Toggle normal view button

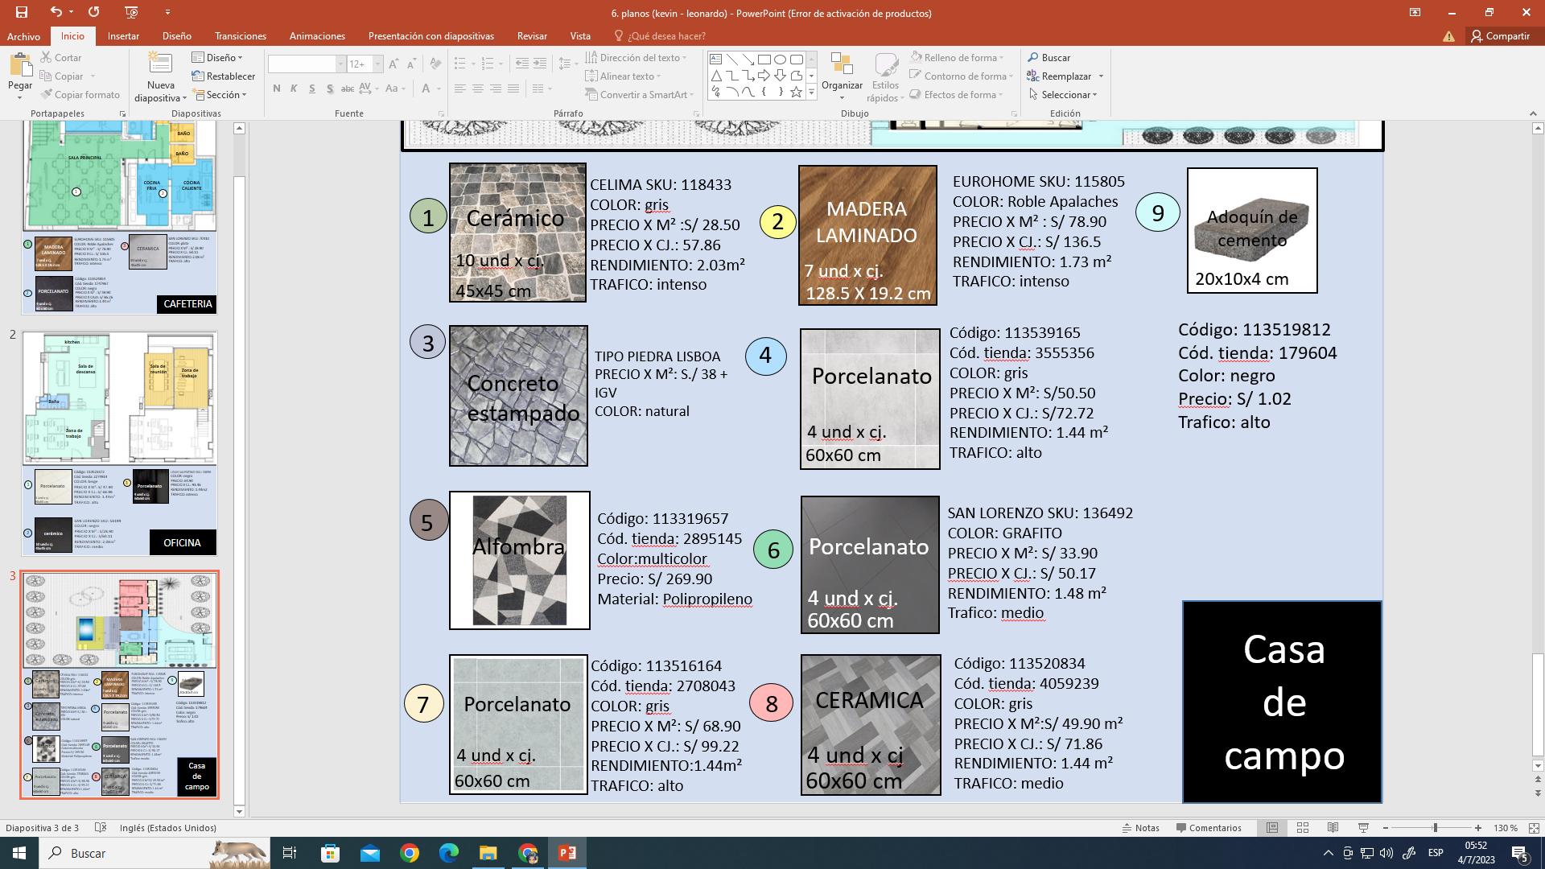[1271, 828]
